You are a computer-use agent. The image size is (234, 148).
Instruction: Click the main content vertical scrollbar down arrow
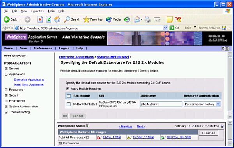pyautogui.click(x=230, y=117)
